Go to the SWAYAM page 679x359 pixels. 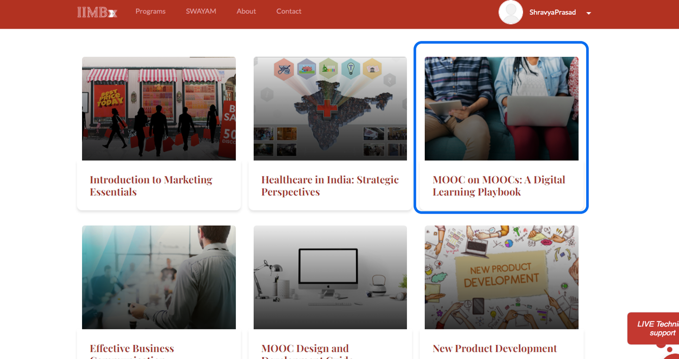201,11
